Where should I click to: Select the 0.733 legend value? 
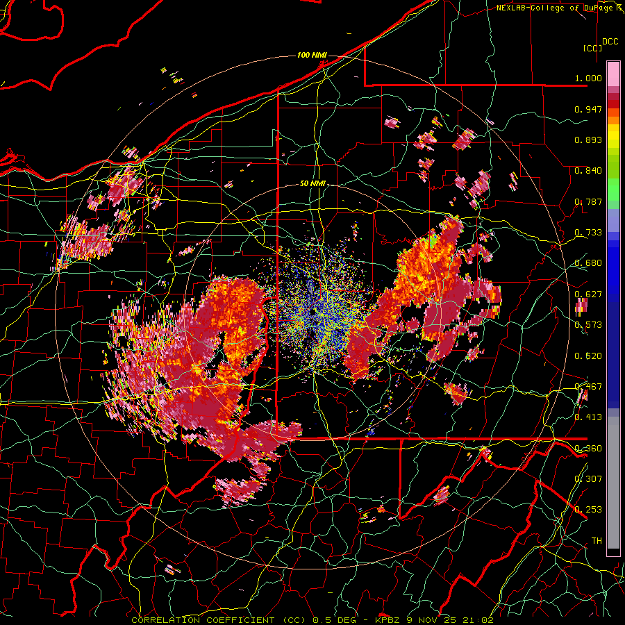coord(588,233)
